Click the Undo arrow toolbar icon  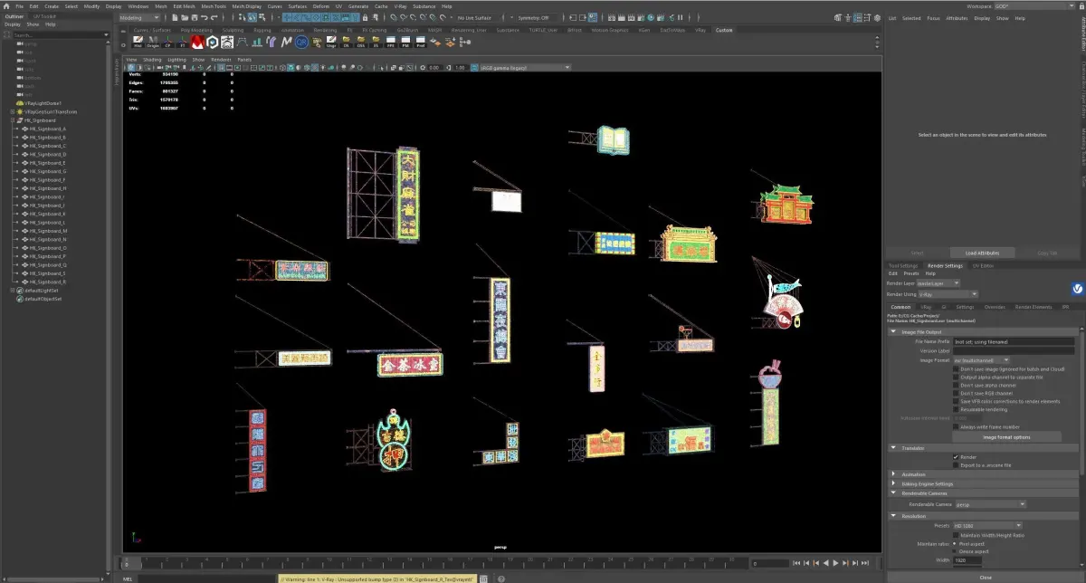204,18
